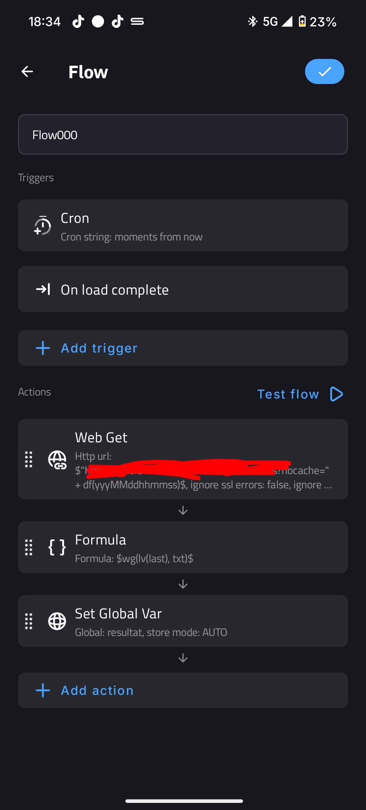Confirm flow with the blue checkmark button
The height and width of the screenshot is (810, 366).
pos(324,71)
